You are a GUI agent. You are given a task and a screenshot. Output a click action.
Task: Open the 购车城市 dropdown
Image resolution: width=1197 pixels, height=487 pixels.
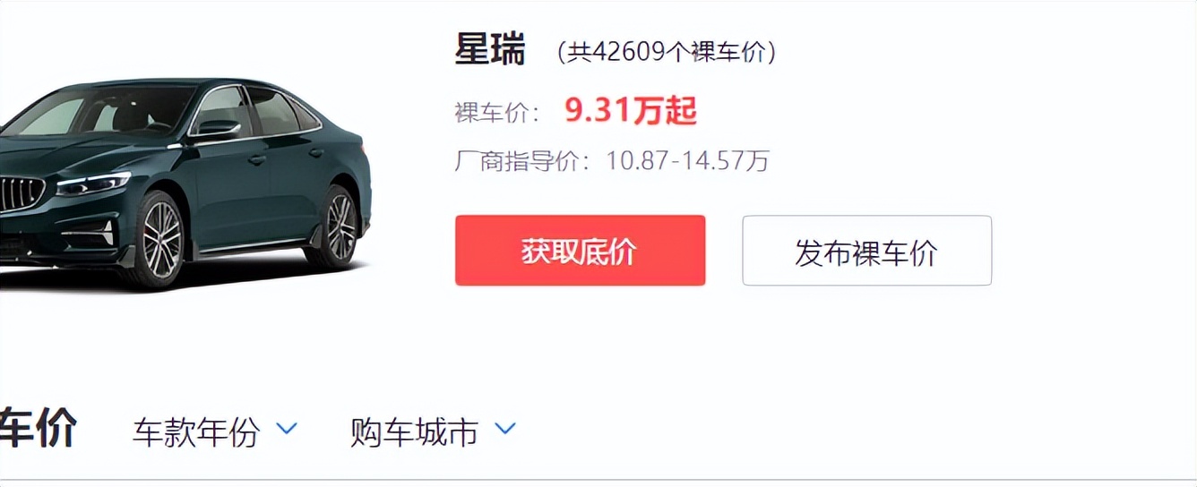(434, 431)
